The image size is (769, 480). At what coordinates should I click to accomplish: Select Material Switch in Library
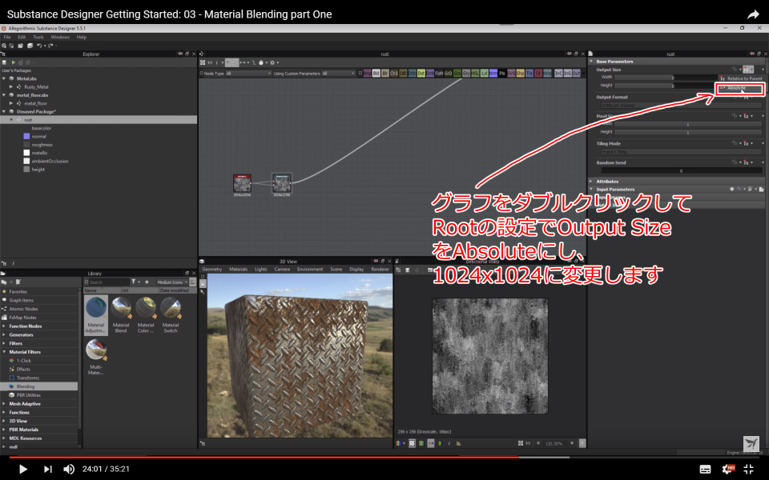click(170, 315)
